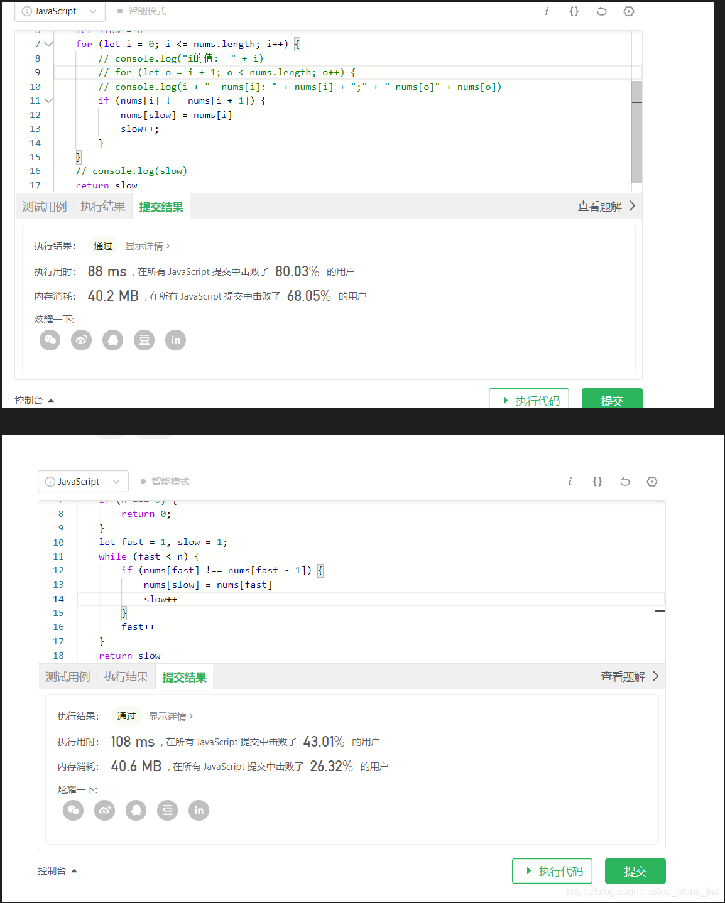Click 'while (fast < n) {' code line
Viewport: 725px width, 903px height.
click(149, 556)
